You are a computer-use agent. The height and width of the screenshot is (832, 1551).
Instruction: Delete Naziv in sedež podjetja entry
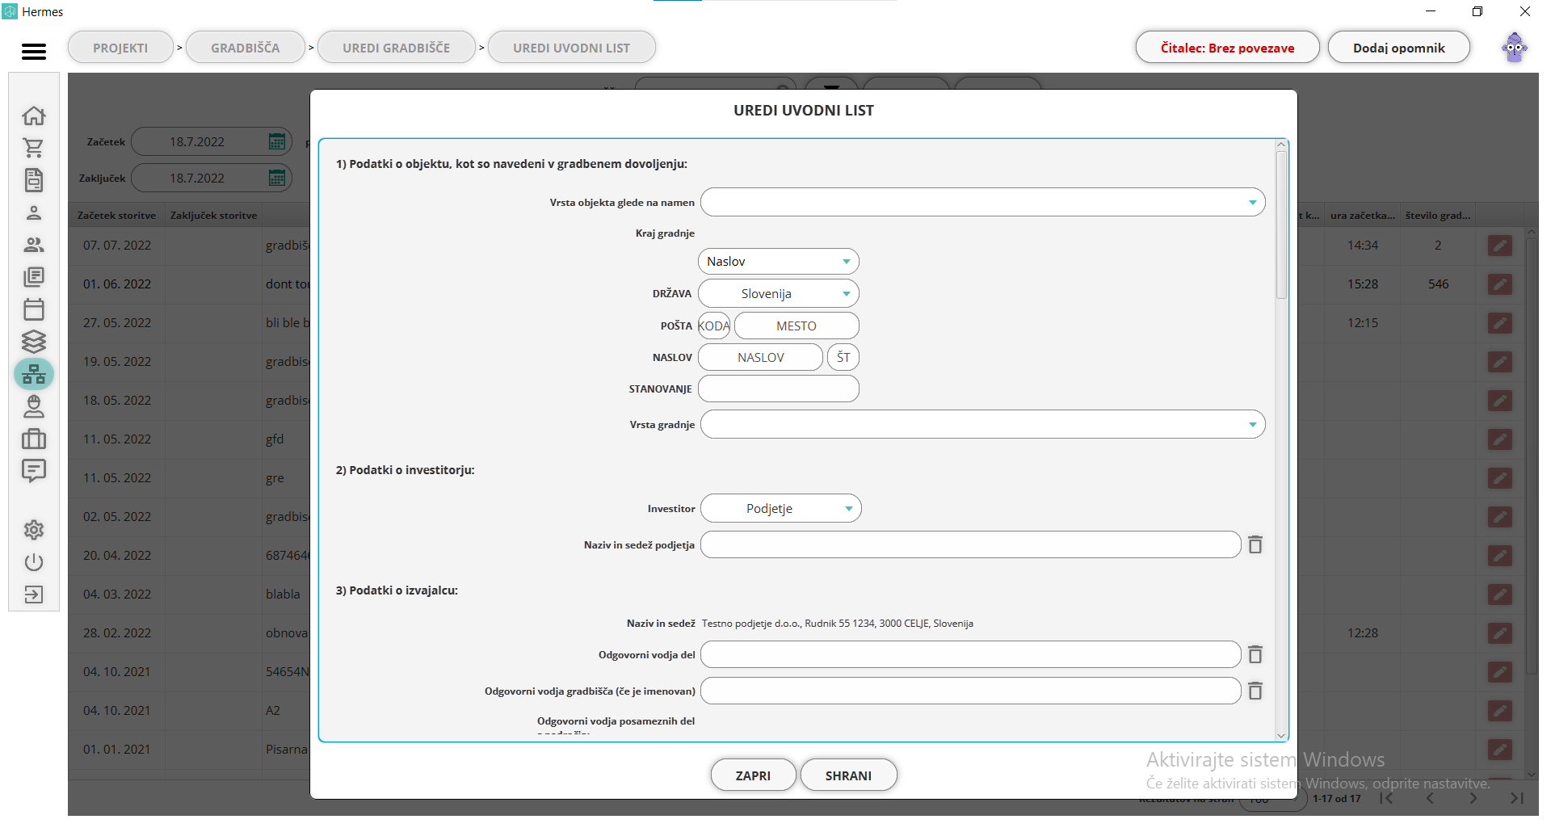[x=1255, y=544]
